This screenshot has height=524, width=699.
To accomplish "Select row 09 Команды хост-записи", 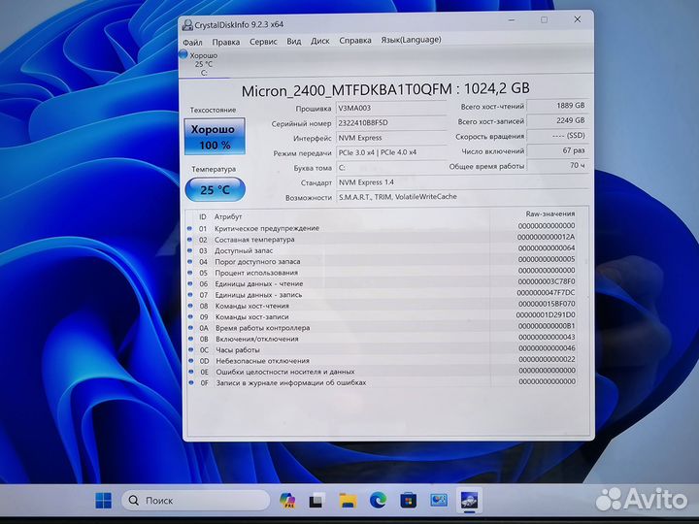I will (383, 316).
